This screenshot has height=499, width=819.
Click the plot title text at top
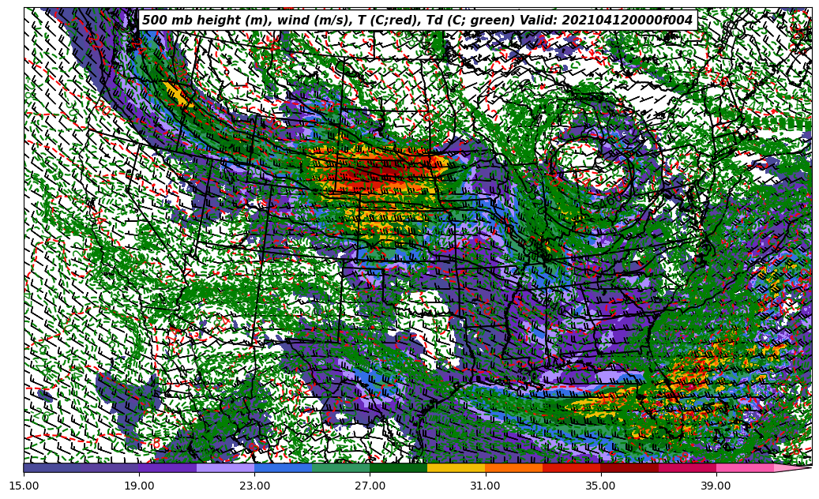(417, 21)
